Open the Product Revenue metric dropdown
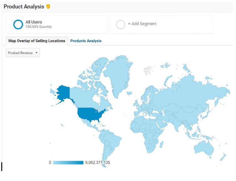 click(x=23, y=53)
